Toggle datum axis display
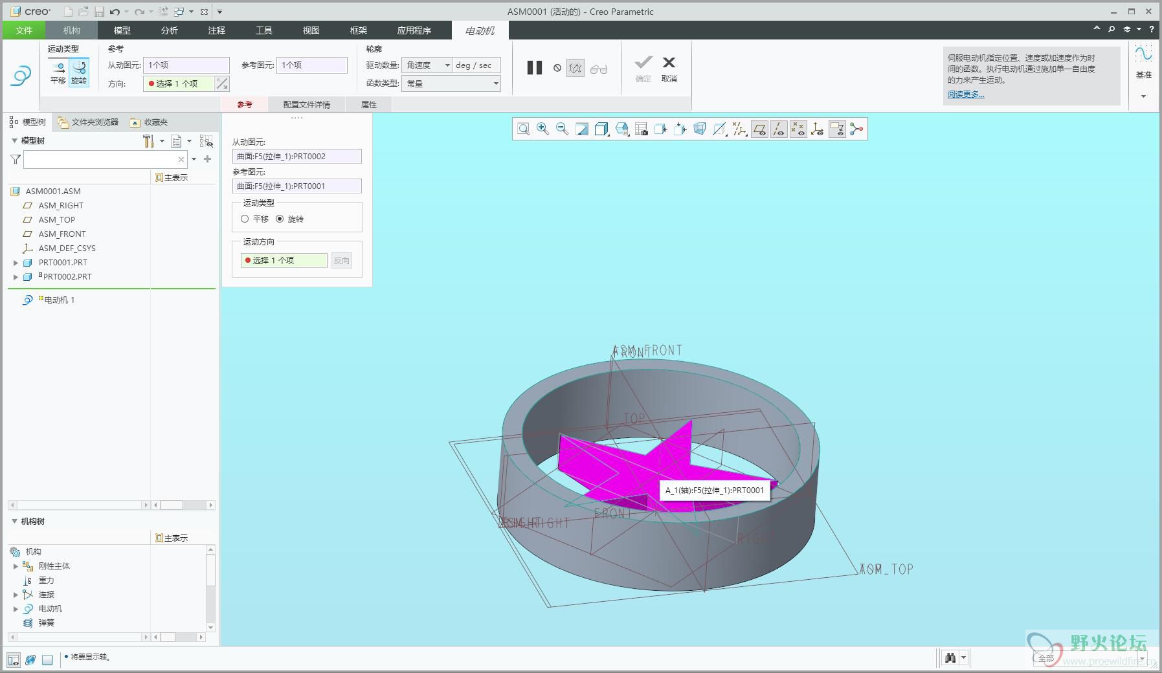The width and height of the screenshot is (1162, 673). 779,129
